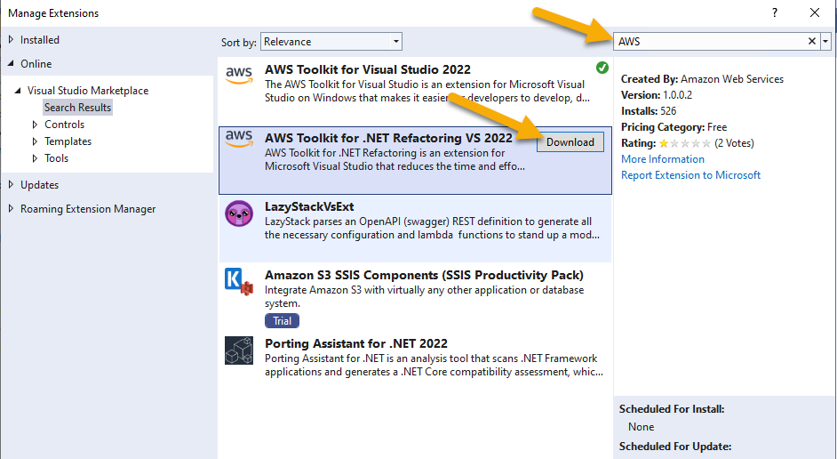Click the one-star rating stars
The width and height of the screenshot is (837, 459).
pyautogui.click(x=685, y=143)
